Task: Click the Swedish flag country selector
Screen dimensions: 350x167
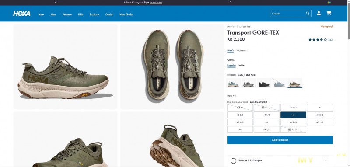Action: click(329, 3)
